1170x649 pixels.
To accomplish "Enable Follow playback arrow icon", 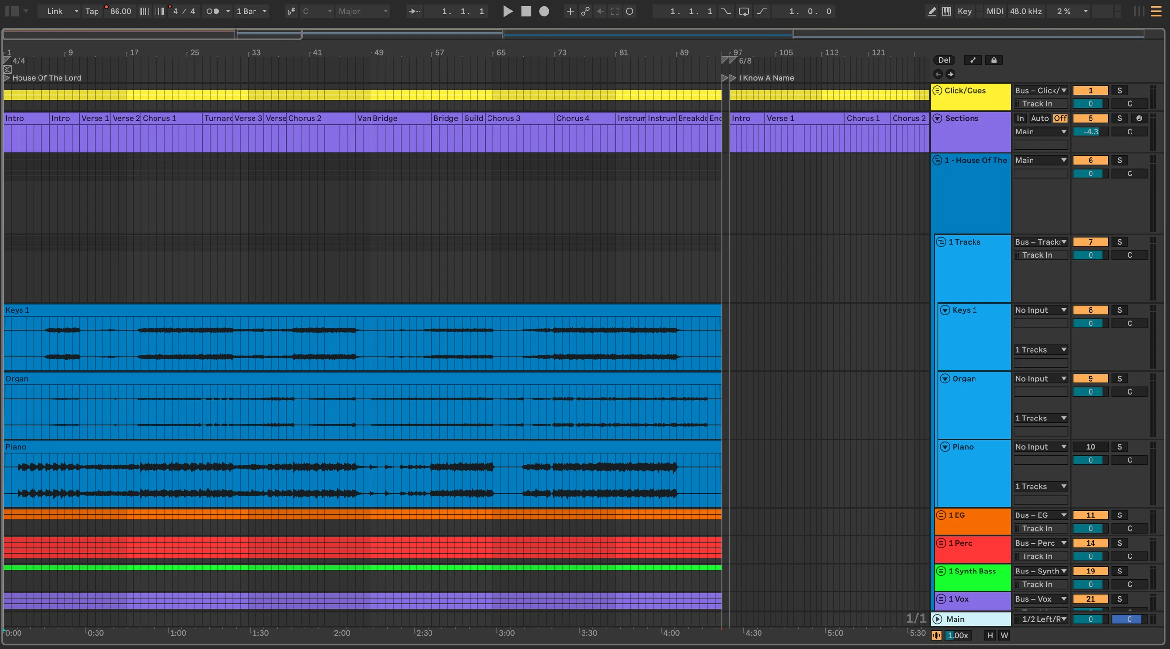I will [x=414, y=11].
